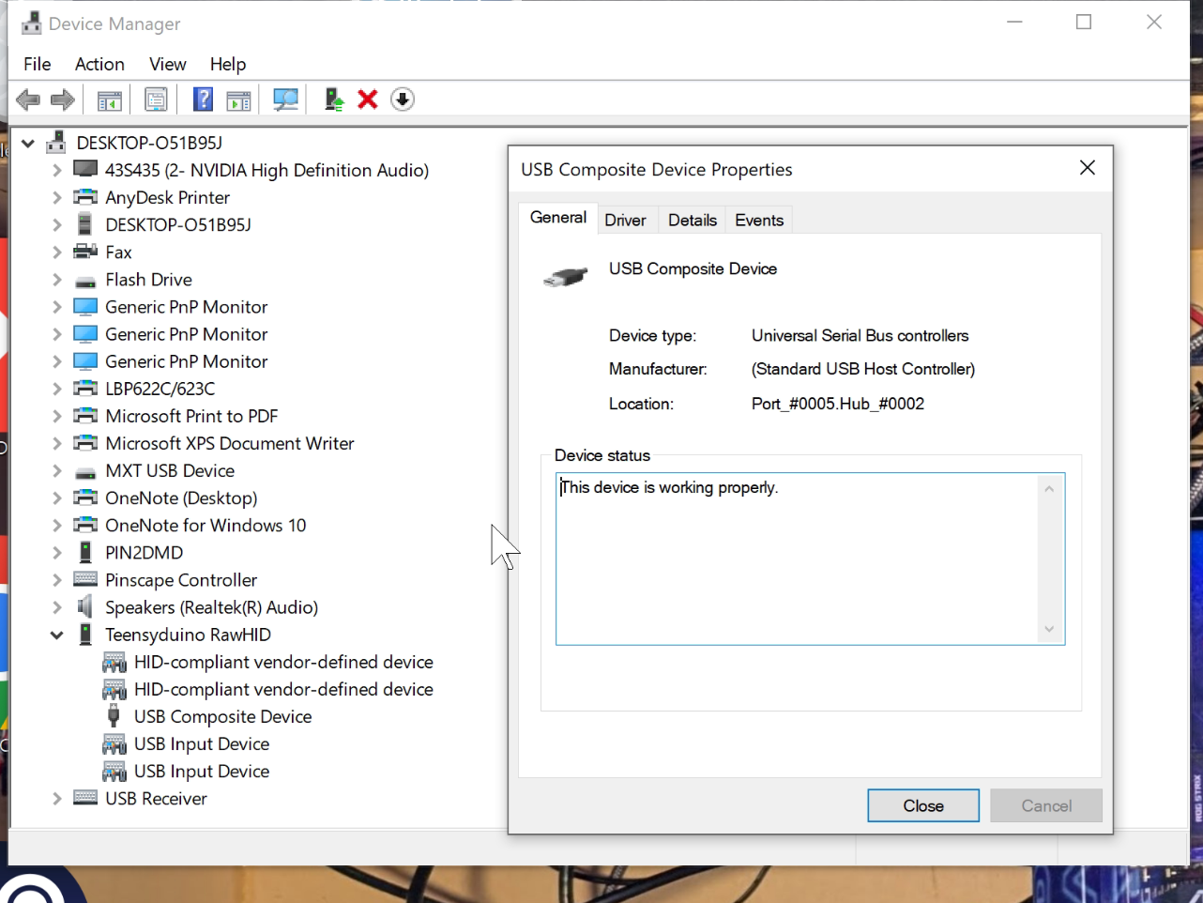The width and height of the screenshot is (1203, 903).
Task: Expand the Speakers (Realtek(R) Audio) entry
Action: point(56,606)
